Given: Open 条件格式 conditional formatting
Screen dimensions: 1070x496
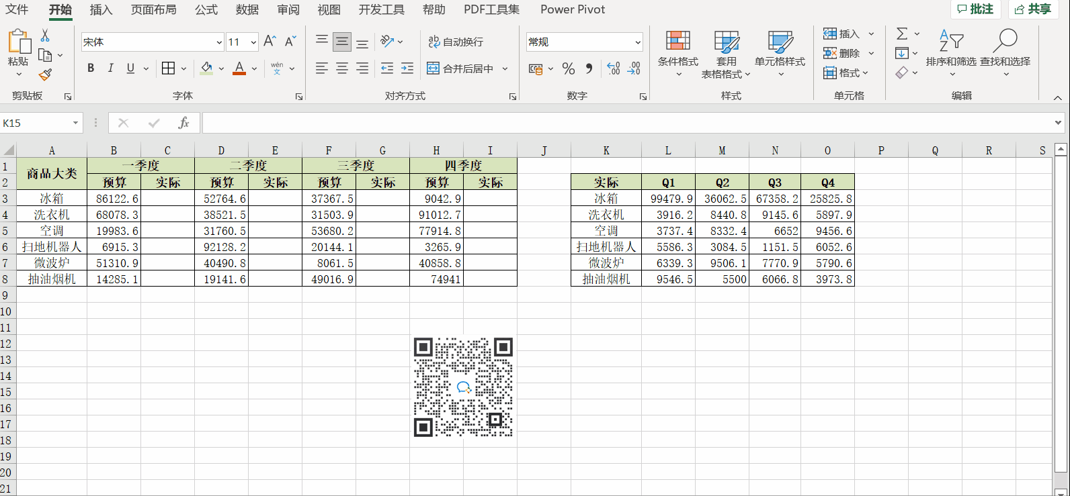Looking at the screenshot, I should click(678, 54).
